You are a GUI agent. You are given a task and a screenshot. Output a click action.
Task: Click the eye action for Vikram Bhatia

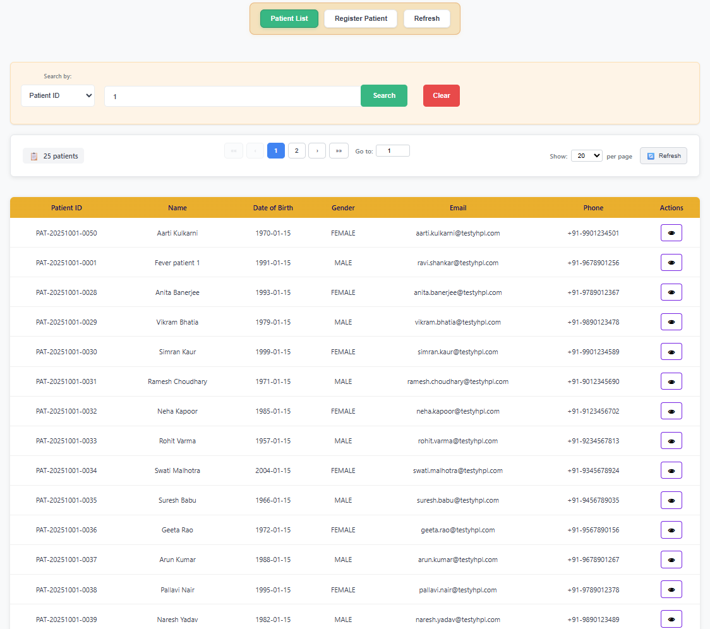pyautogui.click(x=671, y=321)
